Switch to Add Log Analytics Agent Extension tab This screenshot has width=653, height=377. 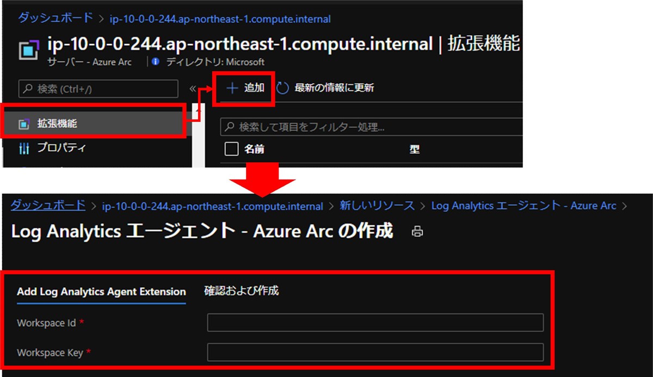pyautogui.click(x=101, y=292)
